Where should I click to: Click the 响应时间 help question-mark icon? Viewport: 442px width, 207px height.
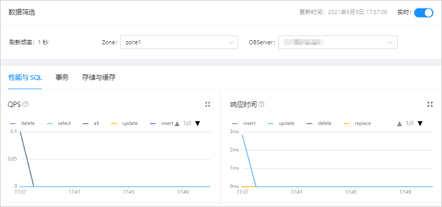coord(261,104)
